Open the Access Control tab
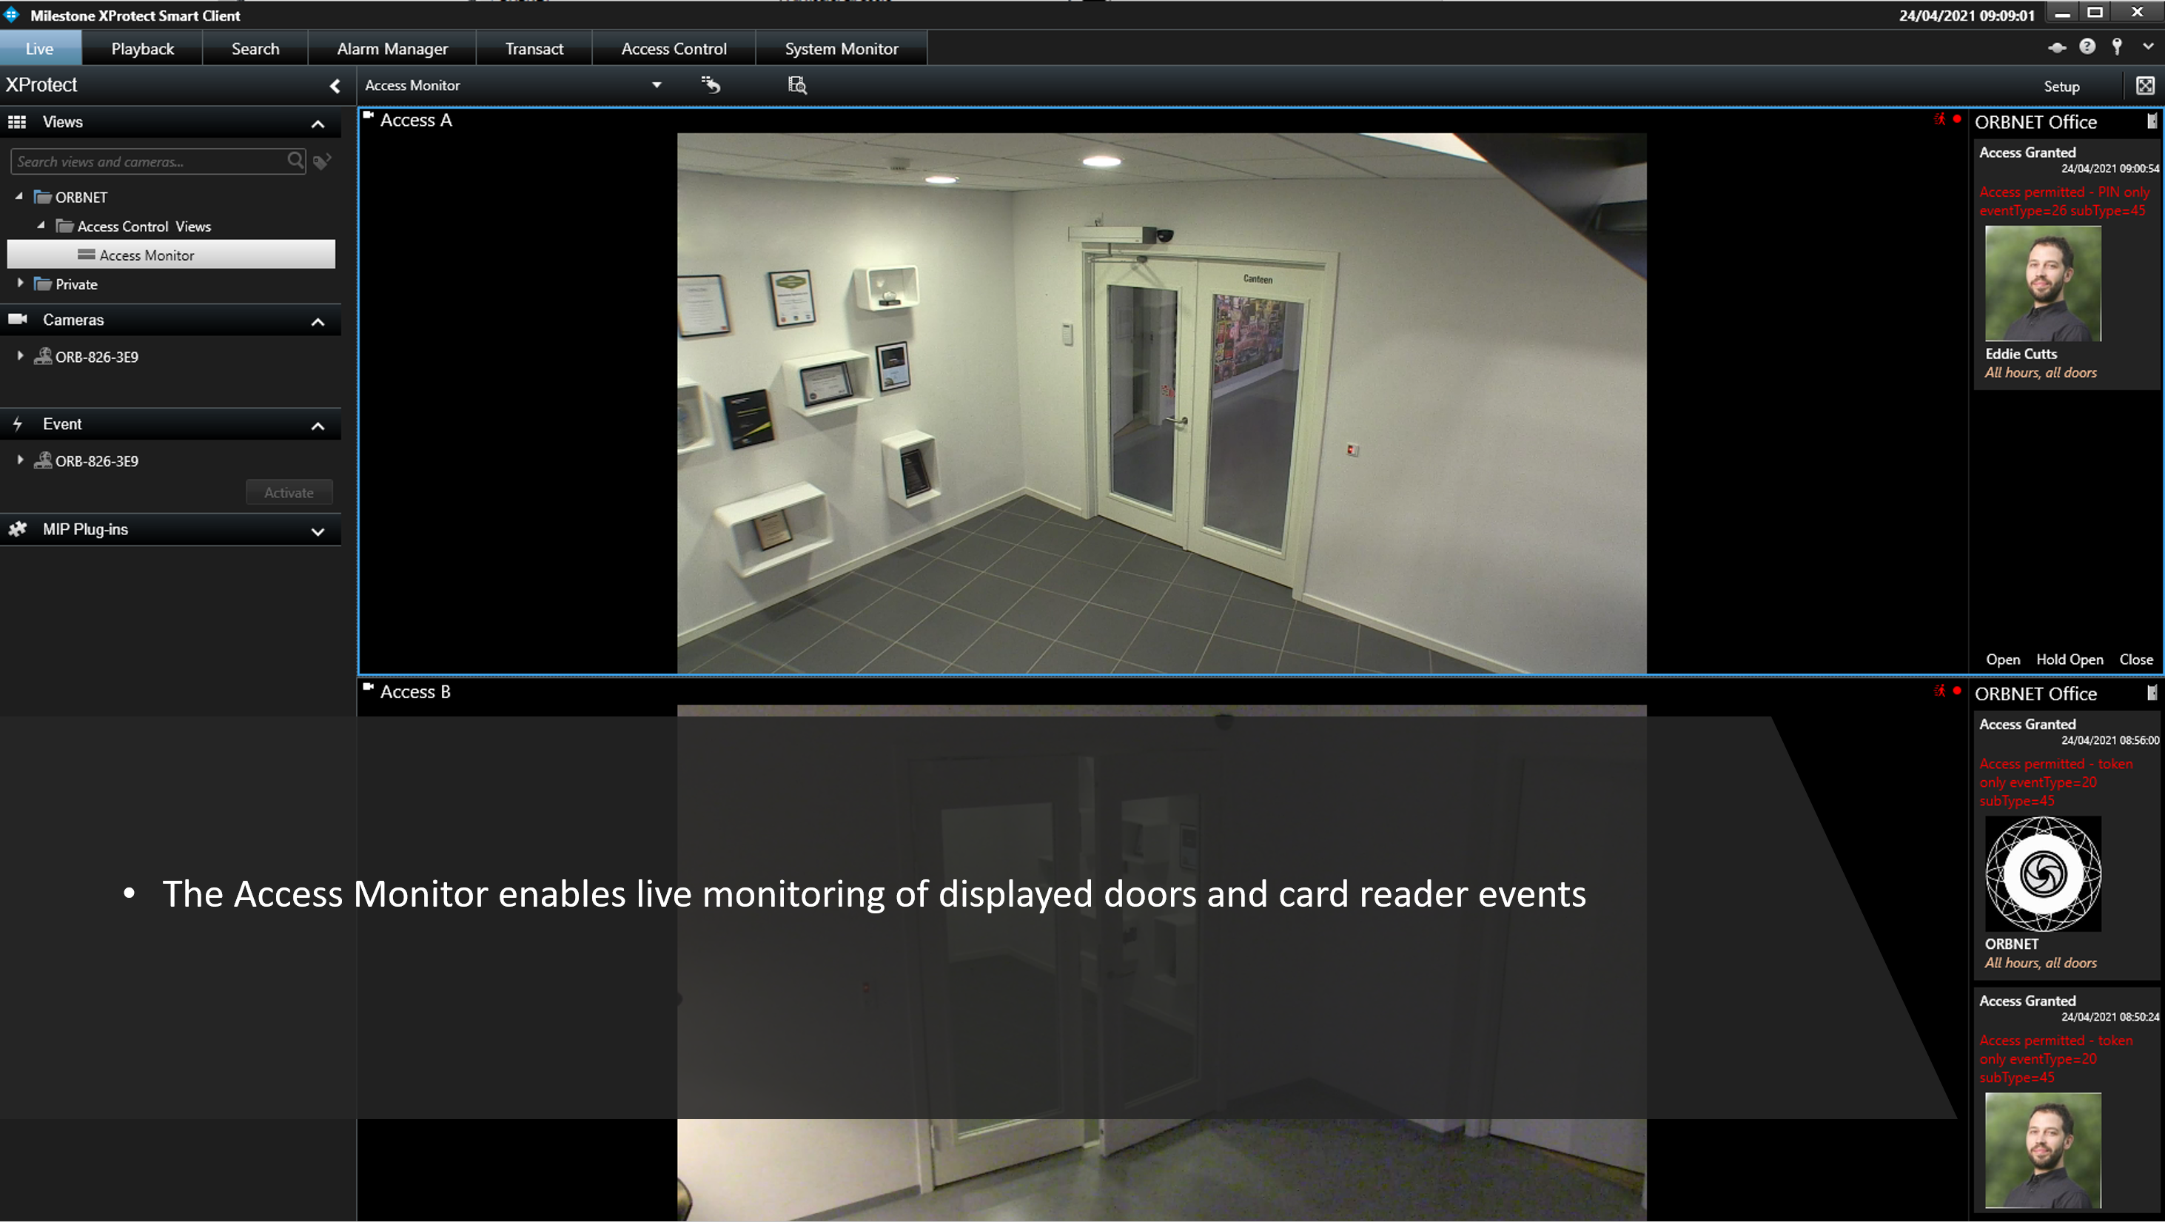The image size is (2165, 1222). coord(674,49)
